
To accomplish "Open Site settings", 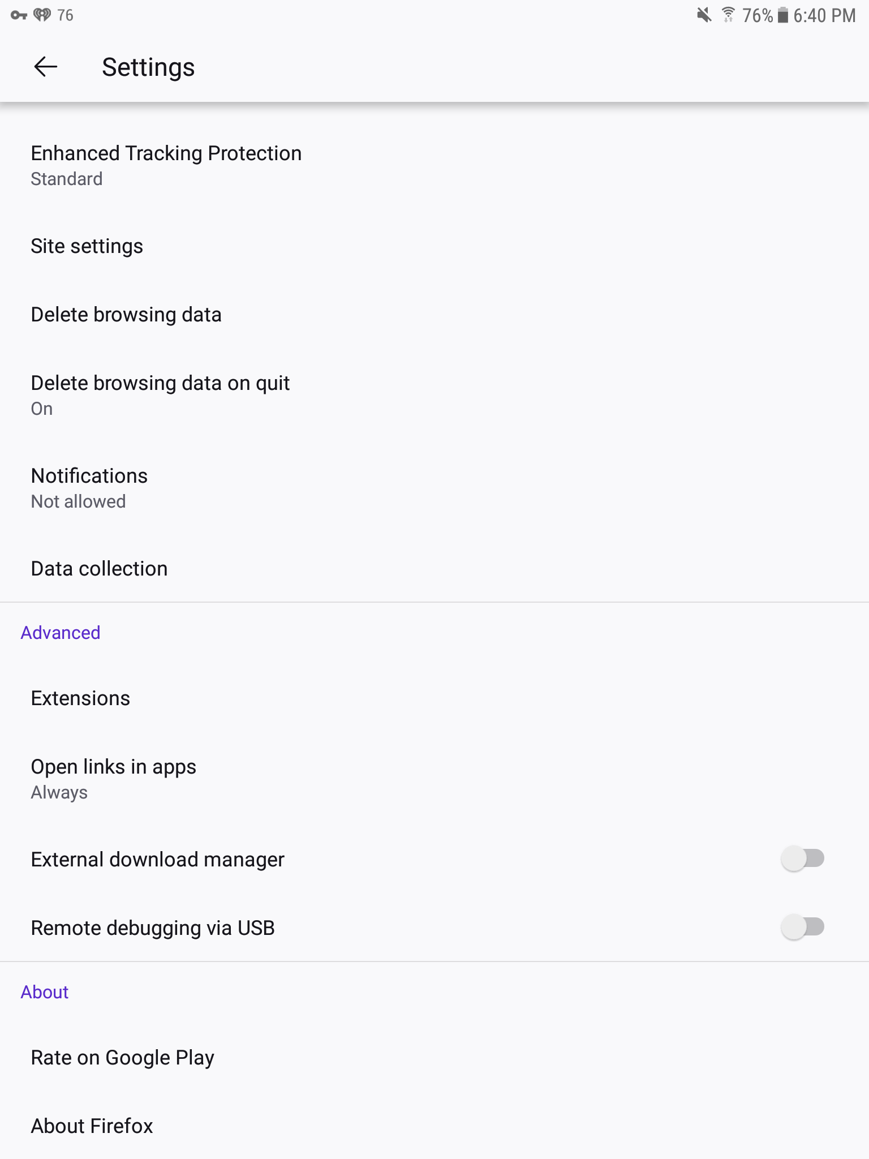I will pyautogui.click(x=87, y=246).
